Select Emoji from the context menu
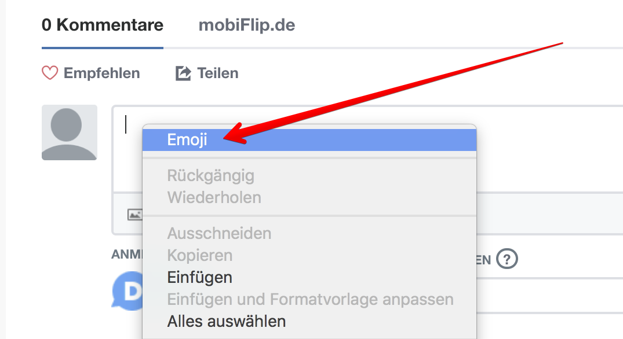The width and height of the screenshot is (623, 339). click(187, 139)
